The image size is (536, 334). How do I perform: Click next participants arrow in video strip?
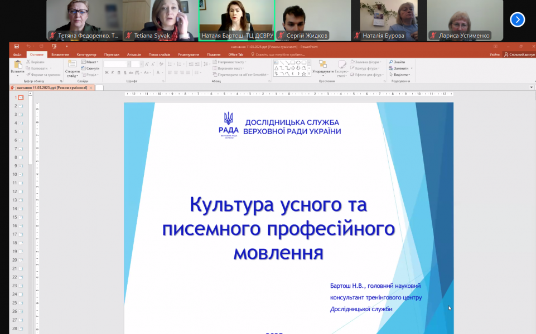coord(517,19)
